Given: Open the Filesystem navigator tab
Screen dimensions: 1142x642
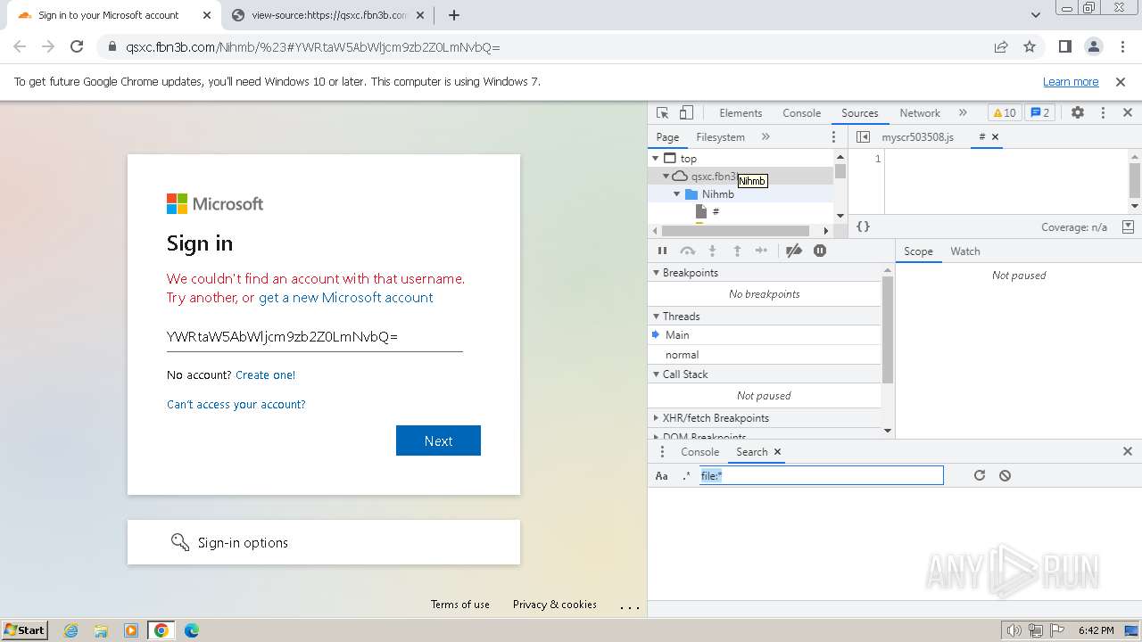Looking at the screenshot, I should (x=720, y=137).
